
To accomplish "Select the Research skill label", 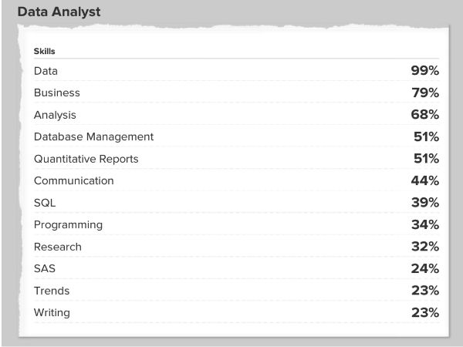I will click(57, 247).
